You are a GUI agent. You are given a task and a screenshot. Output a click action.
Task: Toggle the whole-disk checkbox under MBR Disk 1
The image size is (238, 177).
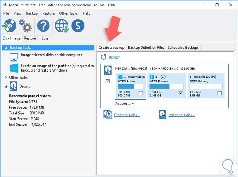pos(107,81)
